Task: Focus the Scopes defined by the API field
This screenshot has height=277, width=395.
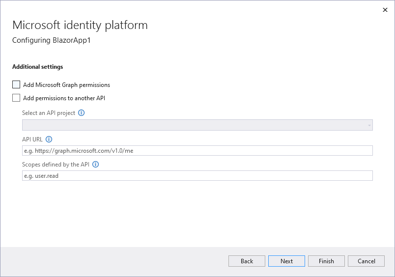Action: tap(197, 175)
